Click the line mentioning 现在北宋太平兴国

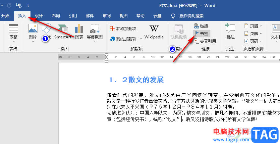click(171, 107)
